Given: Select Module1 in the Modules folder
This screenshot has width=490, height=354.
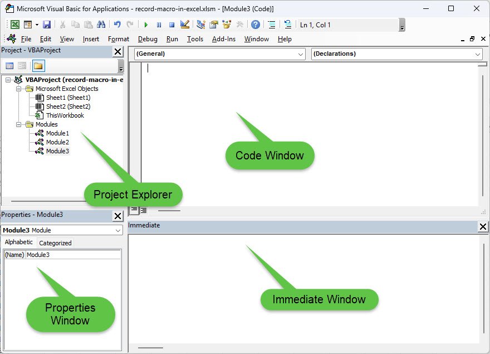Looking at the screenshot, I should click(x=57, y=133).
